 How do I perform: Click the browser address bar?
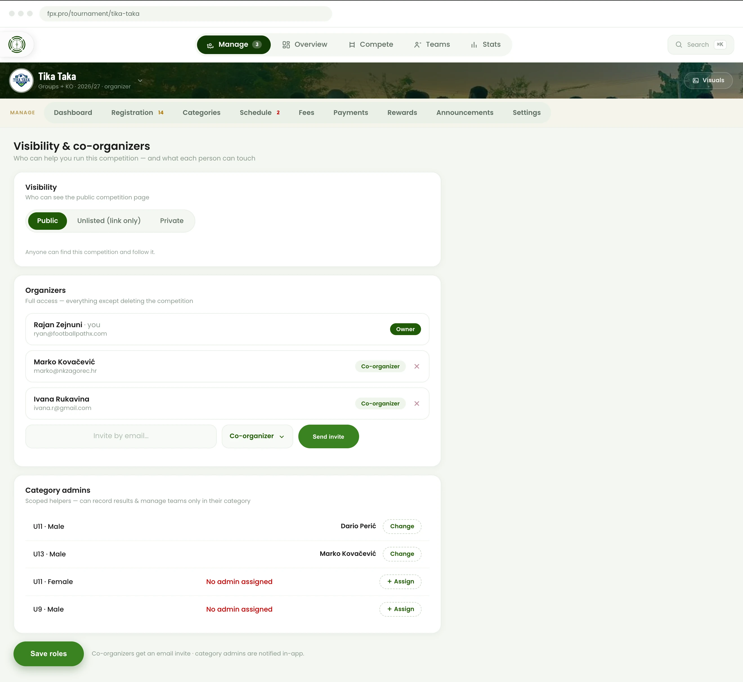pos(185,14)
